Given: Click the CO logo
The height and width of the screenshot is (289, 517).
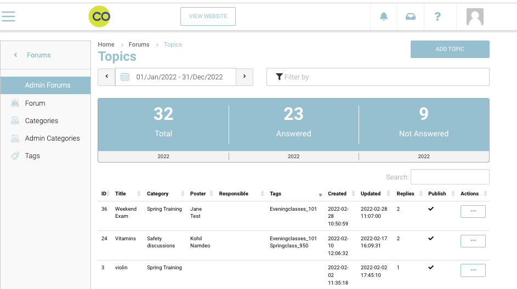Looking at the screenshot, I should [99, 16].
